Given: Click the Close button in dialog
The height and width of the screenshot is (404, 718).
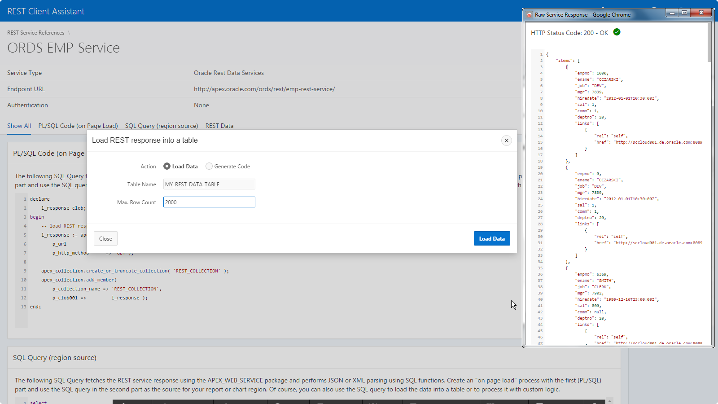Looking at the screenshot, I should [105, 238].
